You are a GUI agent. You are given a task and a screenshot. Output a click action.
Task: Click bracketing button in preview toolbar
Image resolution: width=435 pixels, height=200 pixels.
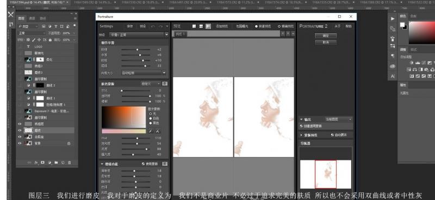point(242,26)
